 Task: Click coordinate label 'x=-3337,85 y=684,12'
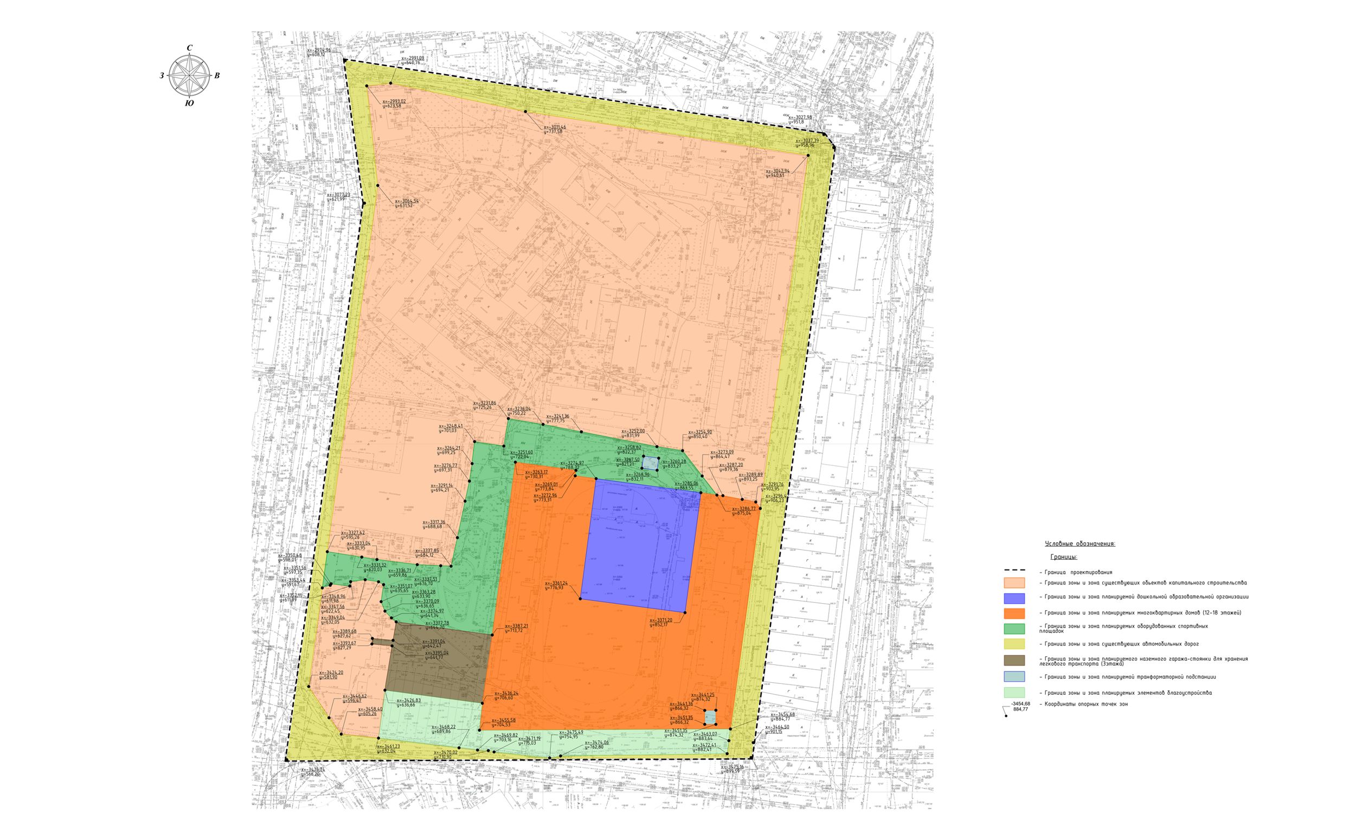coord(427,553)
